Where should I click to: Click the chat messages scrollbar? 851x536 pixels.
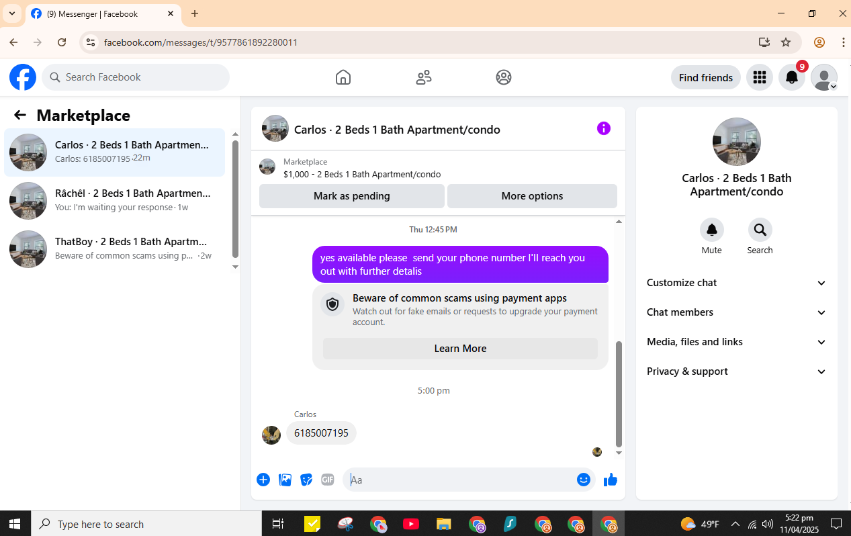tap(619, 394)
